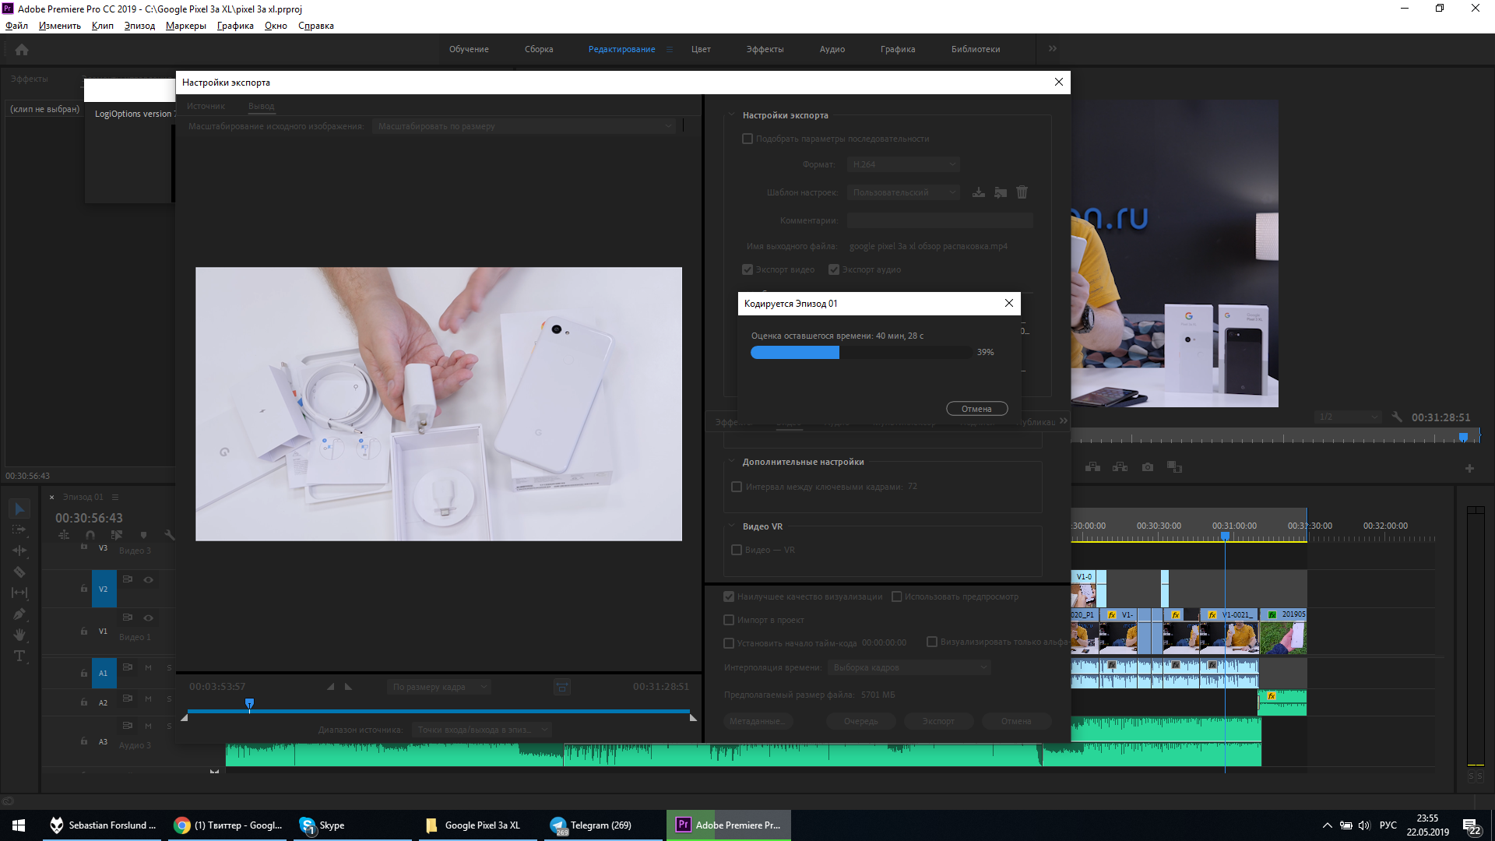1495x841 pixels.
Task: Toggle the Video VR checkbox
Action: (x=737, y=550)
